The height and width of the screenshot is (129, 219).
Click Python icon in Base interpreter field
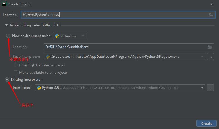tap(48, 57)
